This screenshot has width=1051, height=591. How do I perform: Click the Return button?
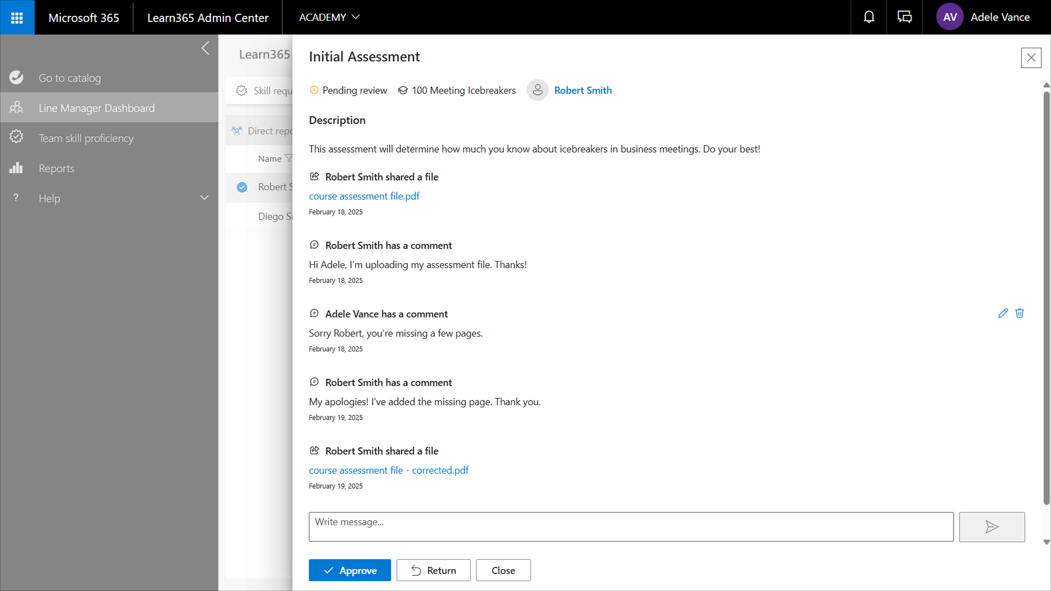point(433,570)
